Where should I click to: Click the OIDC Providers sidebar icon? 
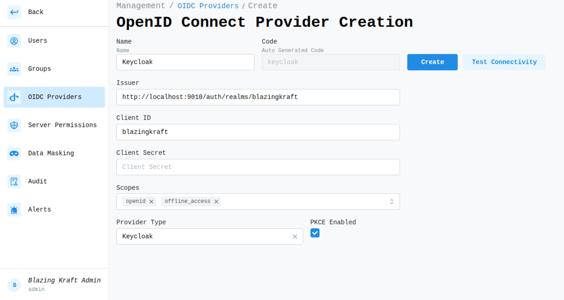point(14,97)
